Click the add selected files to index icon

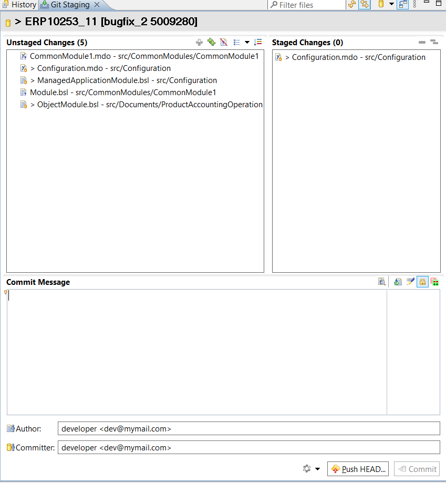(199, 43)
